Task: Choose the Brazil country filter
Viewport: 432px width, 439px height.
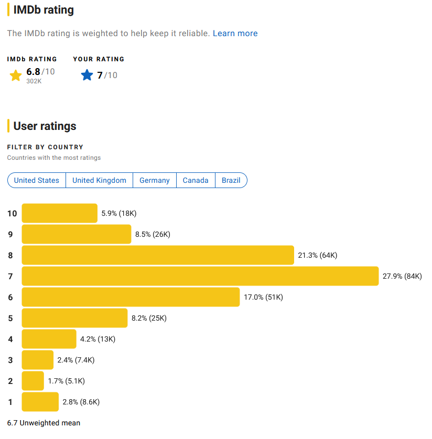Action: pyautogui.click(x=231, y=180)
